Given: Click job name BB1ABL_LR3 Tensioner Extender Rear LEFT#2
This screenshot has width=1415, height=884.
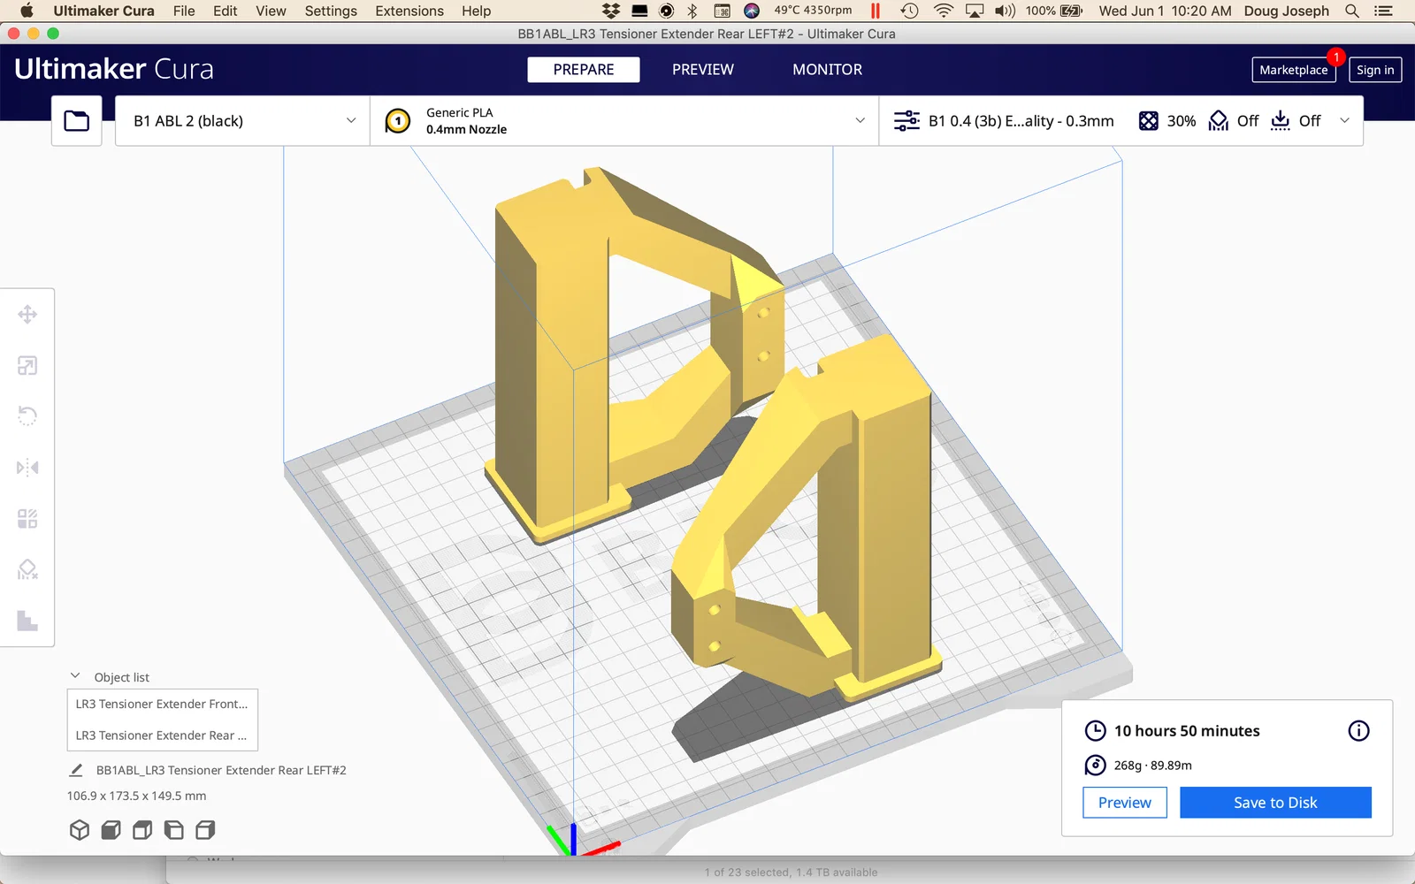Looking at the screenshot, I should [221, 770].
